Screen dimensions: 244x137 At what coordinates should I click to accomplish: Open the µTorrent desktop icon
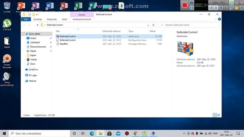(7, 25)
